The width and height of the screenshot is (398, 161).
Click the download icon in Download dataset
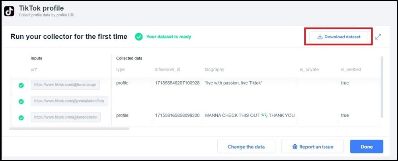pyautogui.click(x=320, y=37)
